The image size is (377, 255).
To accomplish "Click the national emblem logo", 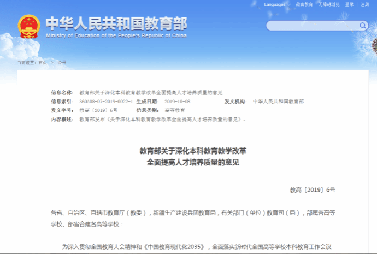I will [x=29, y=26].
